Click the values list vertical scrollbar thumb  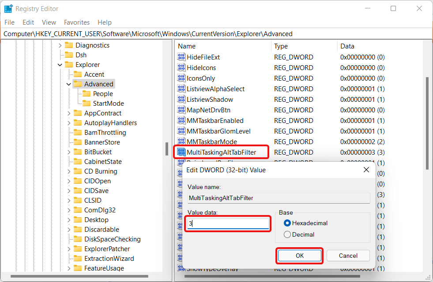tap(427, 123)
